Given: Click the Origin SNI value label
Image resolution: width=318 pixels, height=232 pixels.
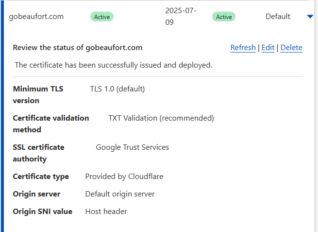Looking at the screenshot, I should click(x=43, y=212).
